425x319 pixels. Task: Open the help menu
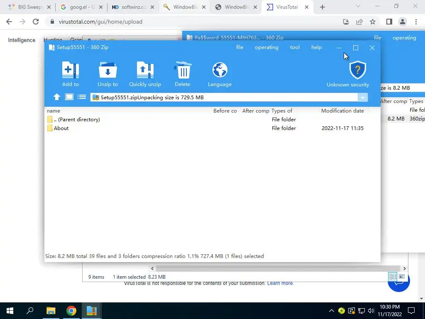point(316,47)
